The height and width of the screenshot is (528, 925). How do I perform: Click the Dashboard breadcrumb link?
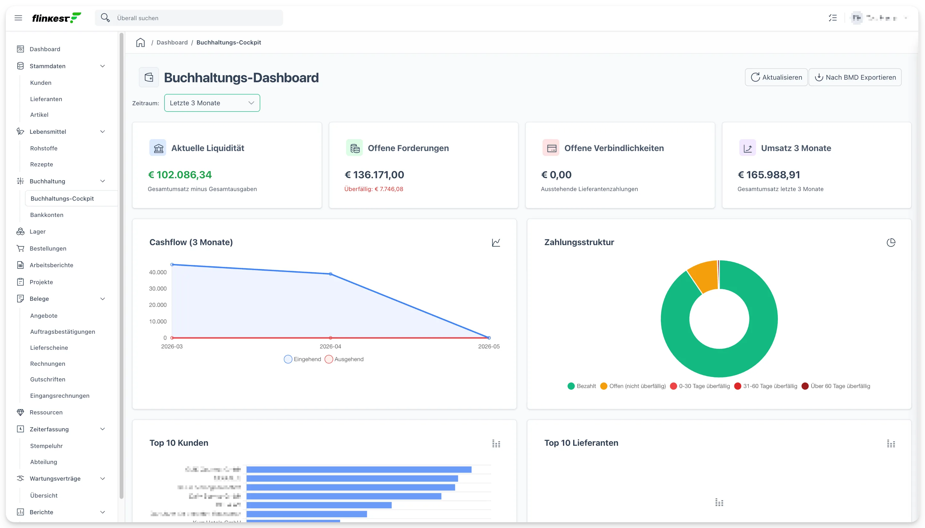[172, 43]
